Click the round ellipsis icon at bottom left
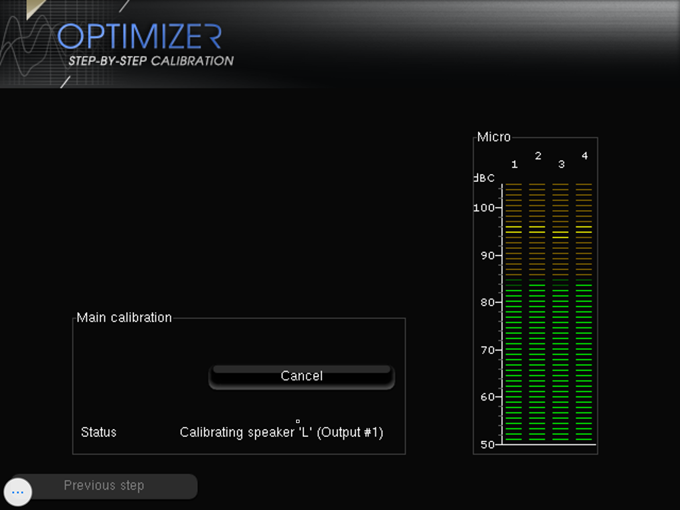 (x=17, y=492)
